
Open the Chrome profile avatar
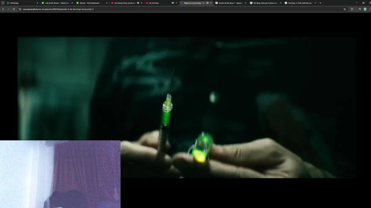[x=365, y=9]
